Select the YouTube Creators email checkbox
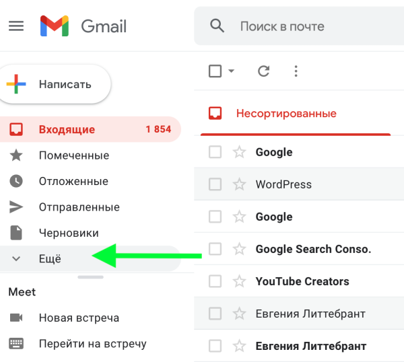Viewport: 404px width, 362px height. (x=215, y=281)
